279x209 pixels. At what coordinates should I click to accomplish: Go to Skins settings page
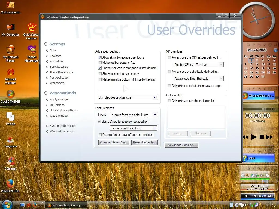click(x=53, y=50)
